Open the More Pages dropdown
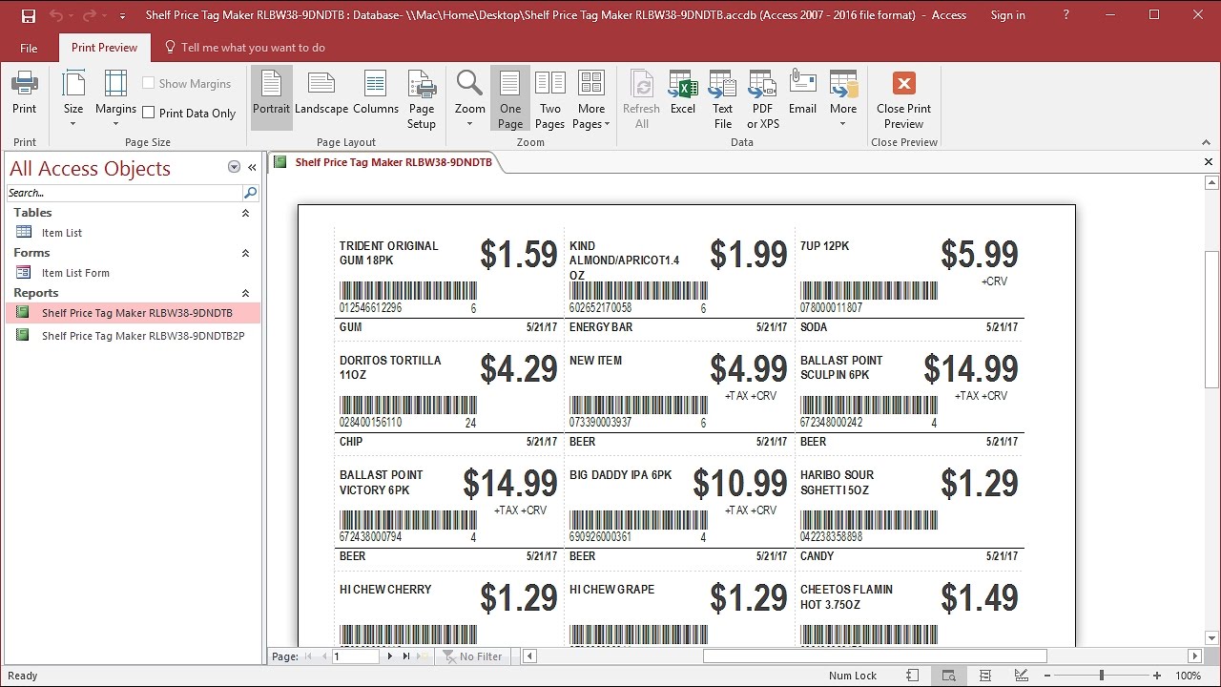This screenshot has width=1221, height=687. [591, 99]
